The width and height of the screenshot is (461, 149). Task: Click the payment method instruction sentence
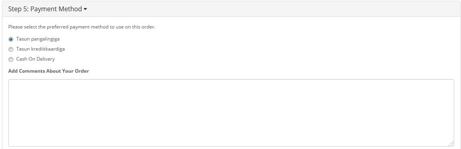pyautogui.click(x=82, y=27)
